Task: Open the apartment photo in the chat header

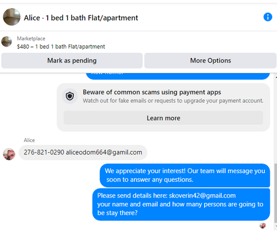Action: pos(12,17)
